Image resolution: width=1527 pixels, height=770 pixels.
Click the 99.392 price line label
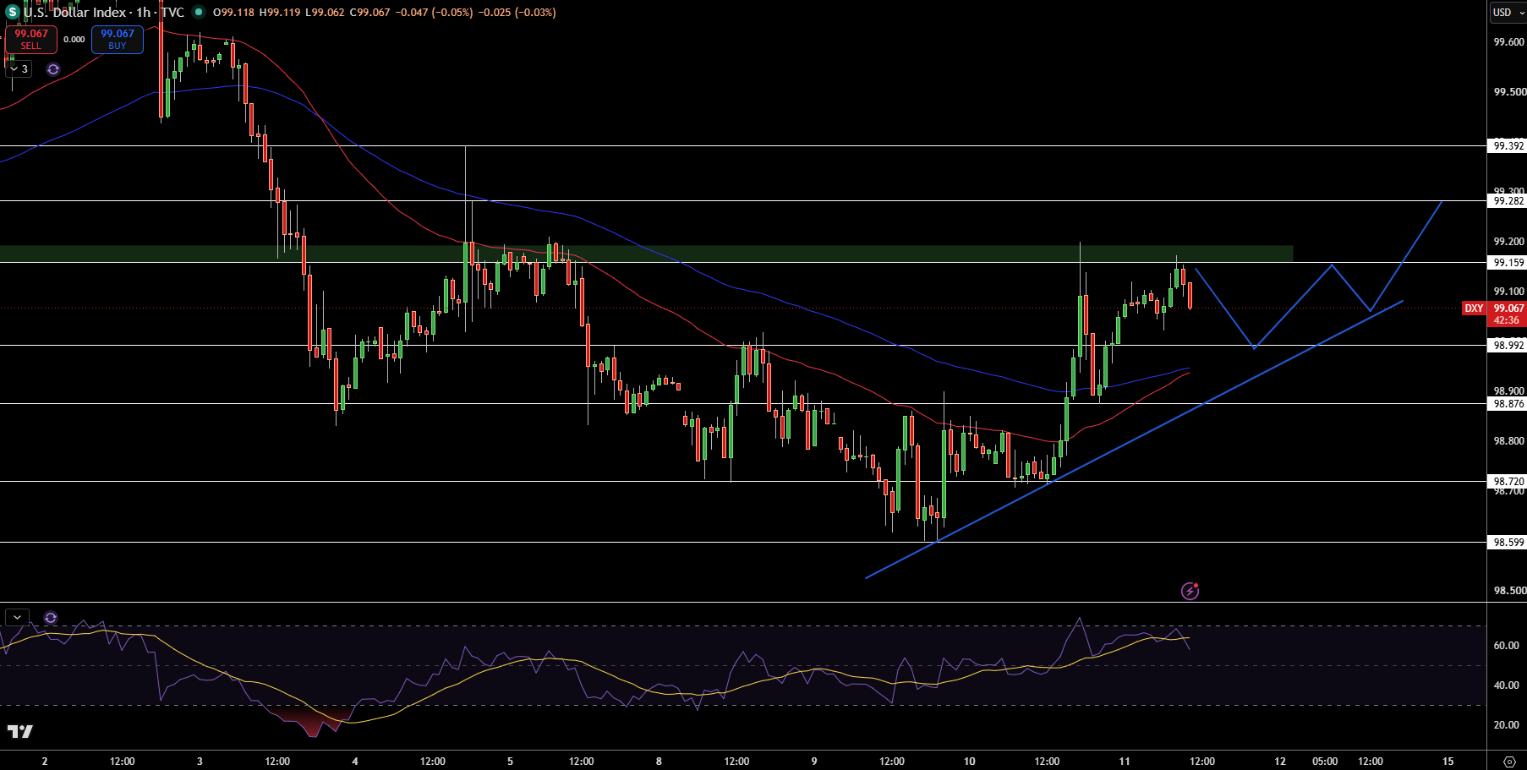1508,146
